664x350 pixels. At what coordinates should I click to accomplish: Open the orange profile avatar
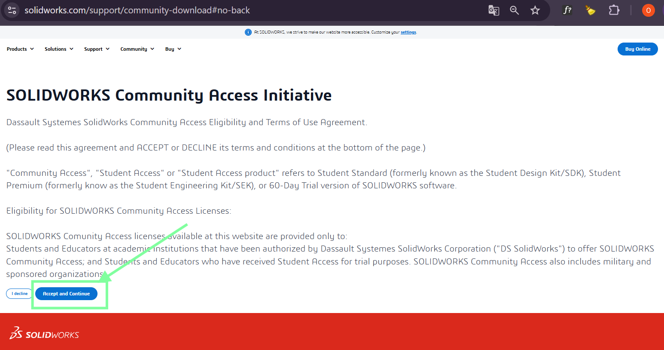[x=649, y=10]
